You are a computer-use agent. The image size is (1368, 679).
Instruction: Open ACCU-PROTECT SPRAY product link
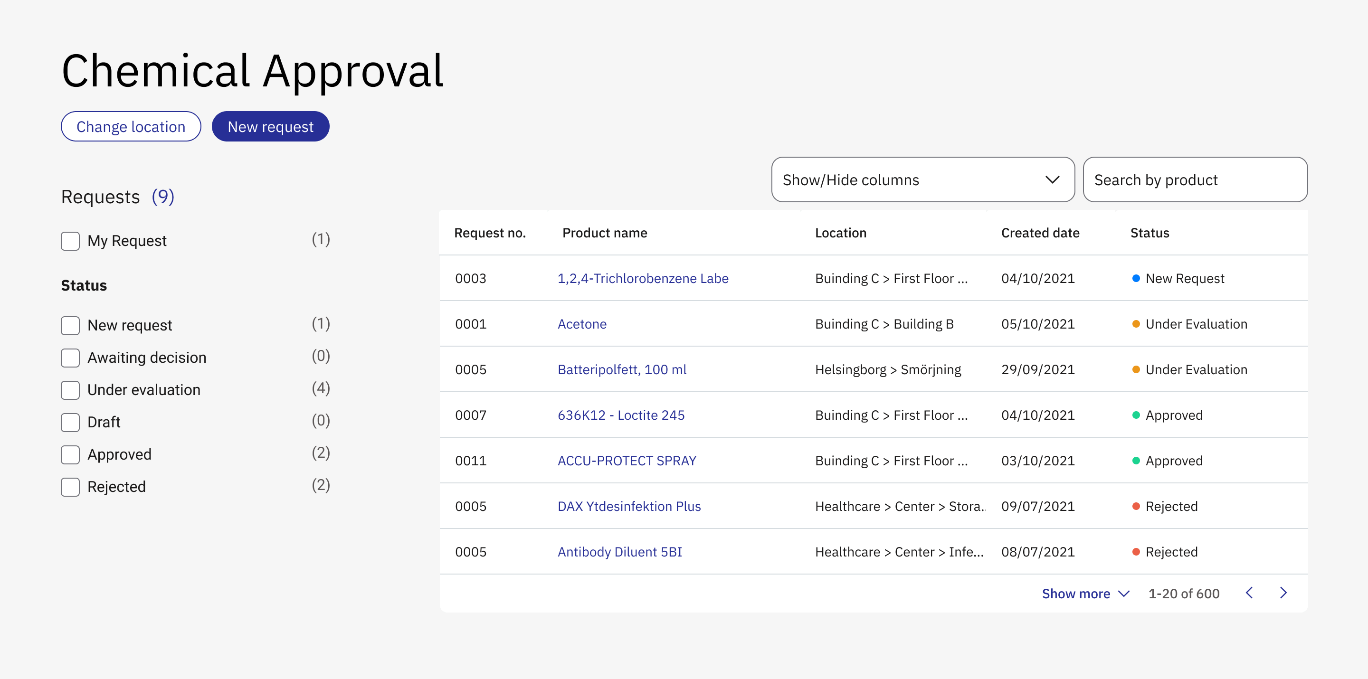[x=627, y=462]
